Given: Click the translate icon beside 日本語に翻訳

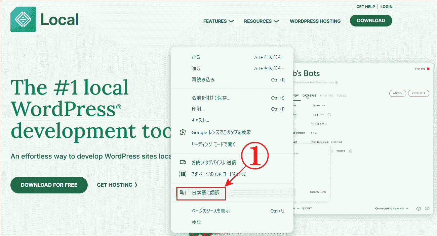Looking at the screenshot, I should 183,192.
